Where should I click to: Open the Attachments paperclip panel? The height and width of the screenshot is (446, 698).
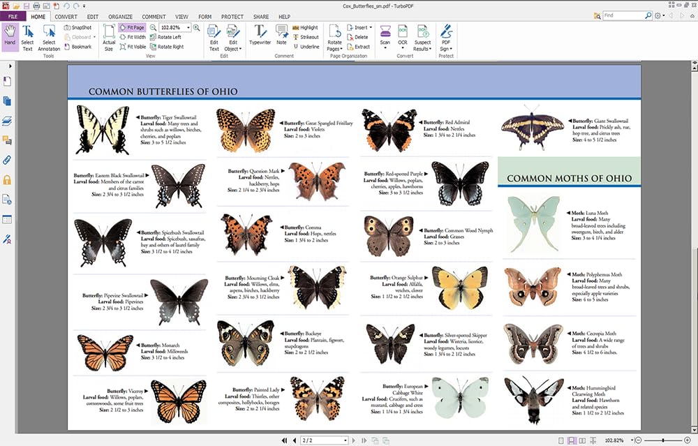click(7, 160)
